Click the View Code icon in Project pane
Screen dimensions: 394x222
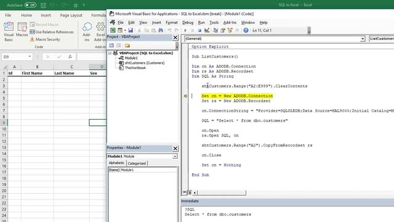(x=111, y=45)
